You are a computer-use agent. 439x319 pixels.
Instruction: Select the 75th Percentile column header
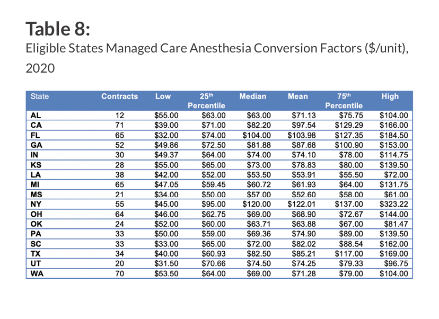(344, 101)
